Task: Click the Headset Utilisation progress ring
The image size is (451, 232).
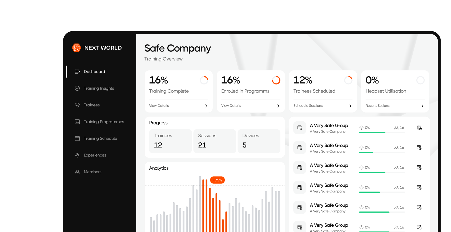Action: pos(420,80)
